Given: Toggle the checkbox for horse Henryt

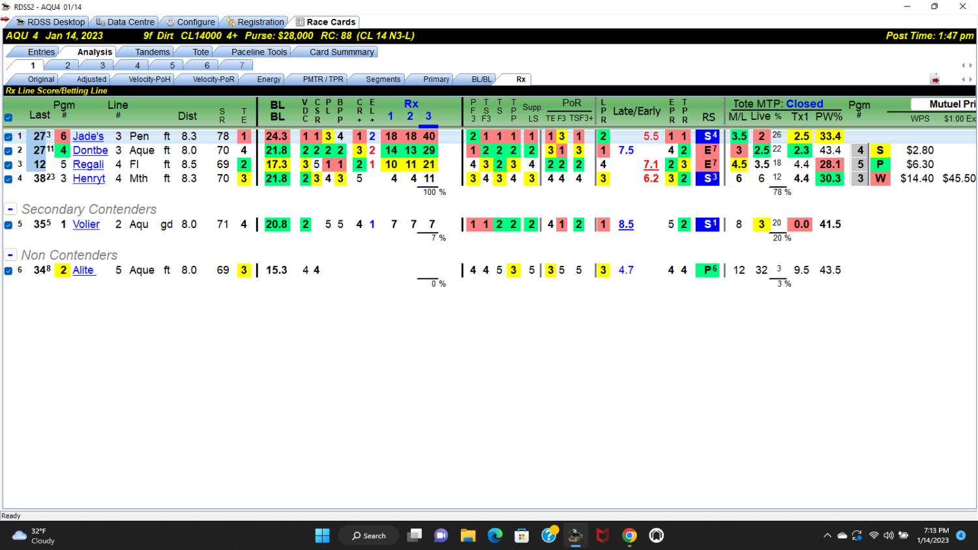Looking at the screenshot, I should click(8, 179).
